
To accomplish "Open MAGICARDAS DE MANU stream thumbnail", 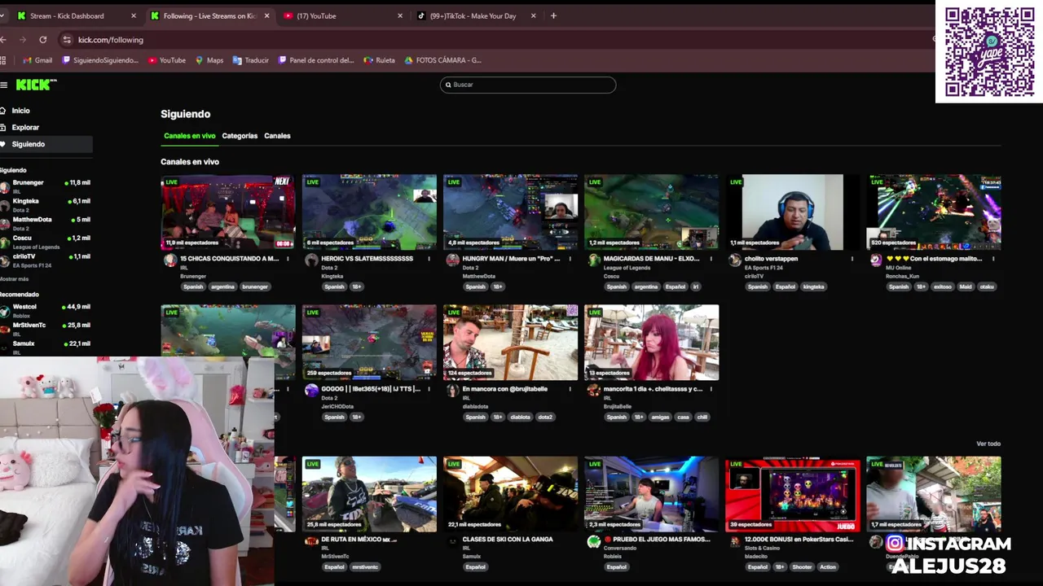I will pyautogui.click(x=651, y=212).
